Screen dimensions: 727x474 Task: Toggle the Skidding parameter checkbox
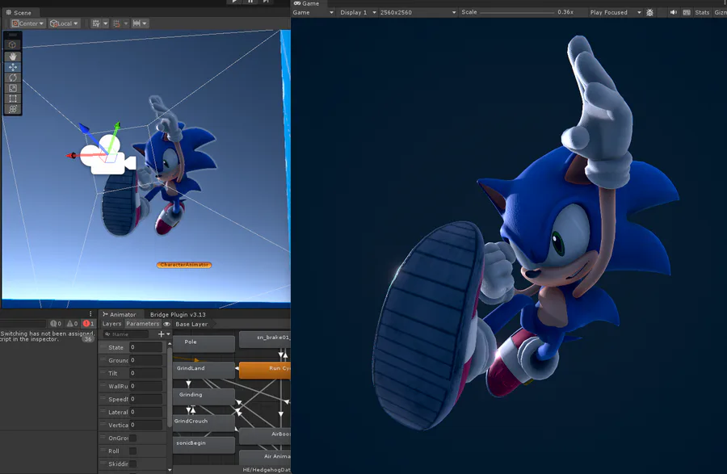coord(133,464)
